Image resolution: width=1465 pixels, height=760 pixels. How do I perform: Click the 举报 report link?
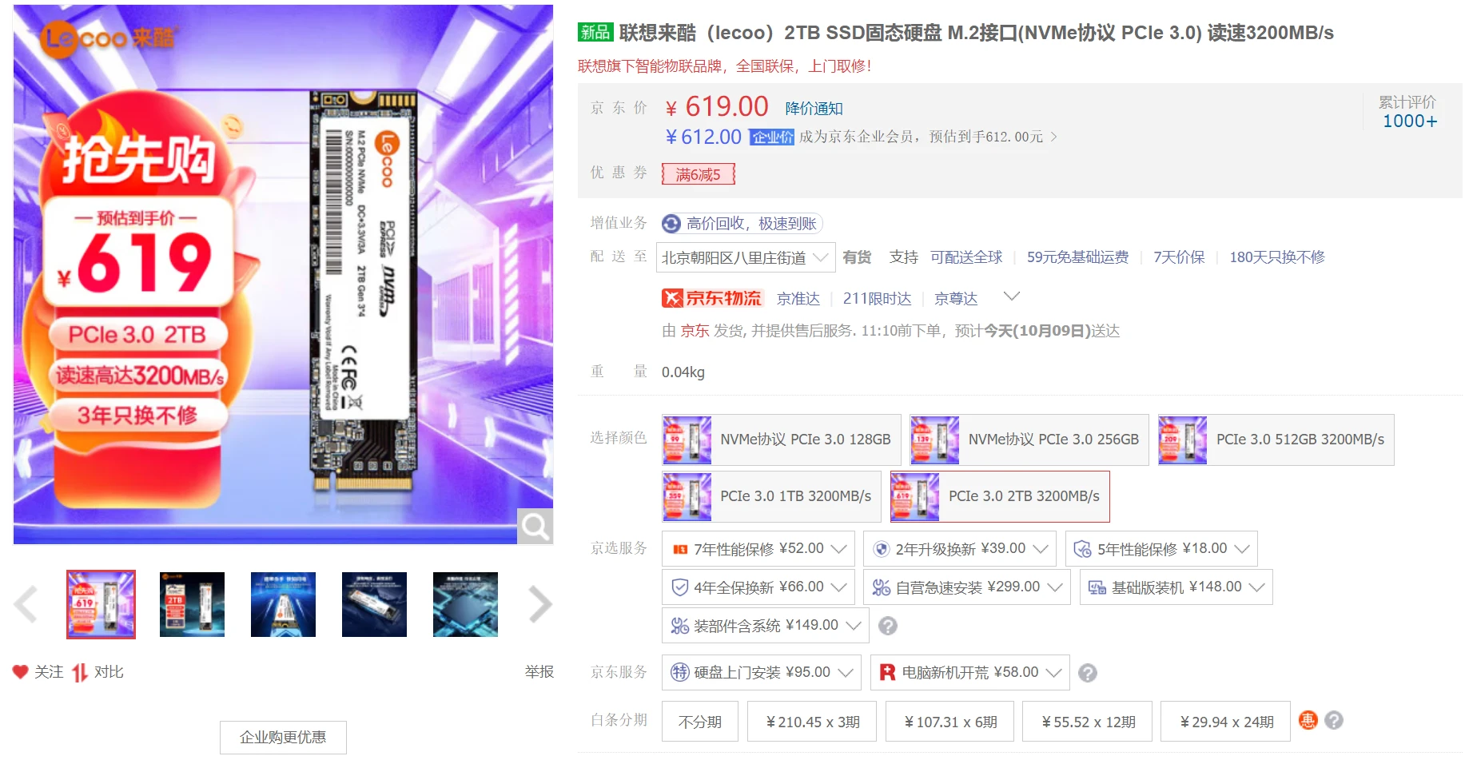(x=539, y=672)
